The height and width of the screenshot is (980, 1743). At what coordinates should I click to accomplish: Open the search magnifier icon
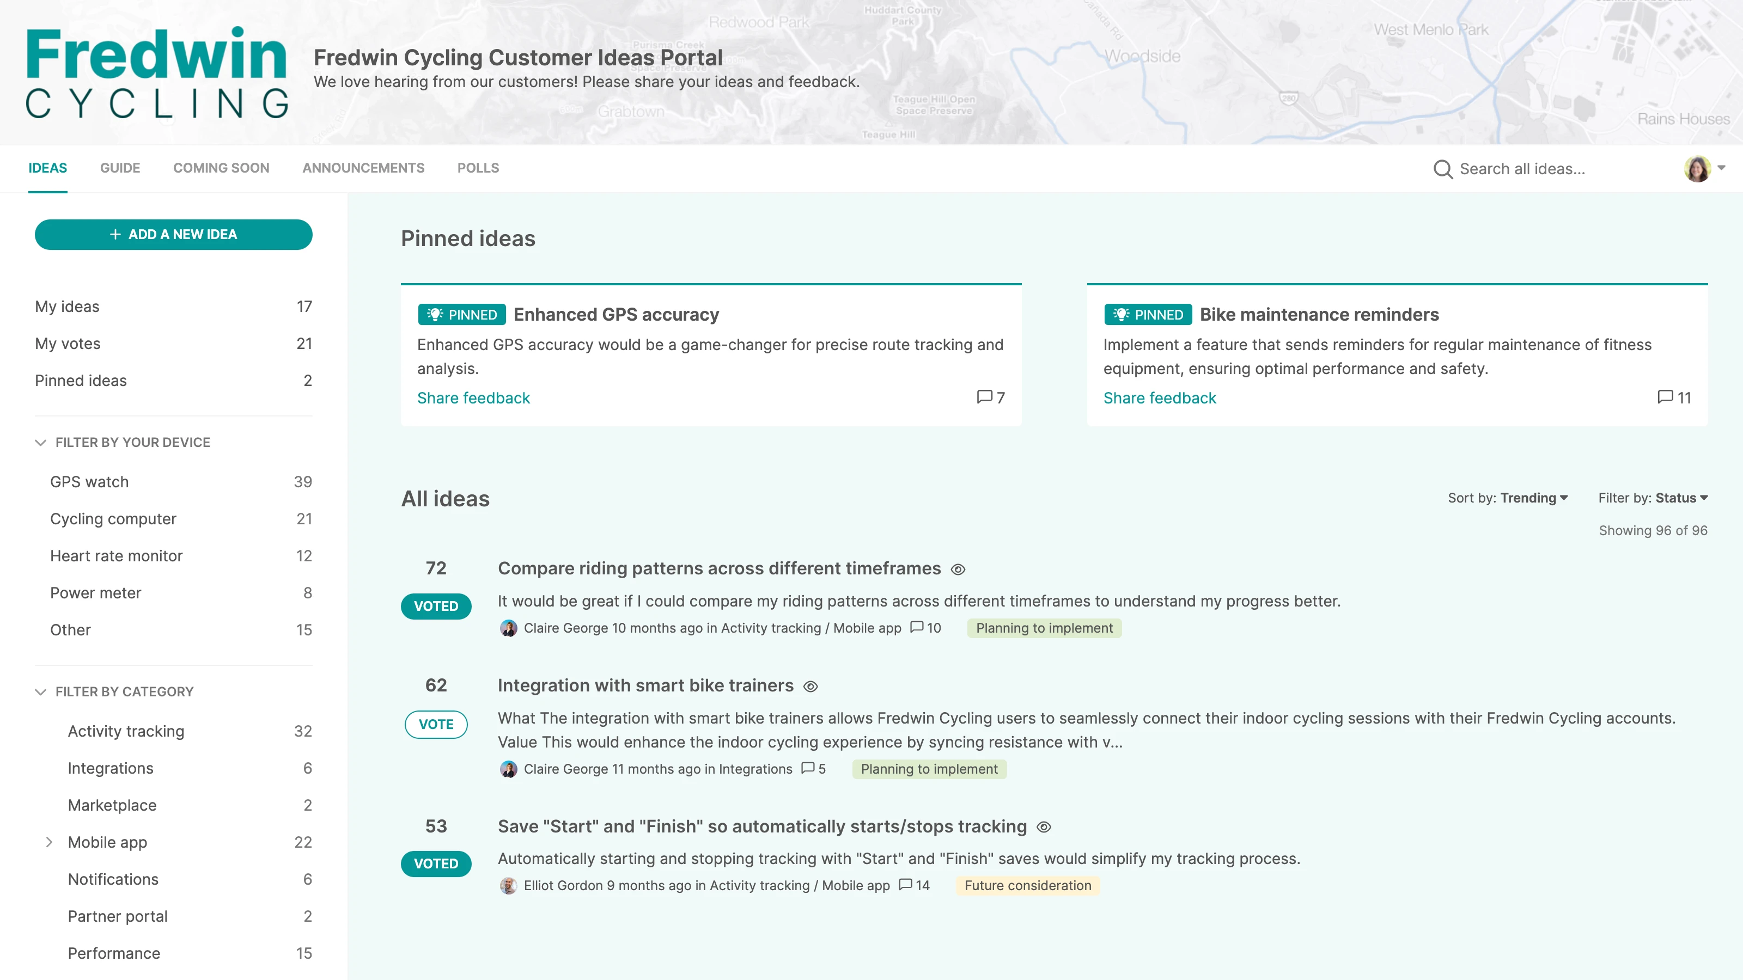(x=1443, y=169)
